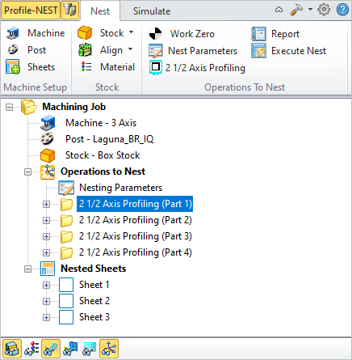Toggle the second glasses visibility icon in bottom bar
This screenshot has width=352, height=360.
pyautogui.click(x=31, y=349)
